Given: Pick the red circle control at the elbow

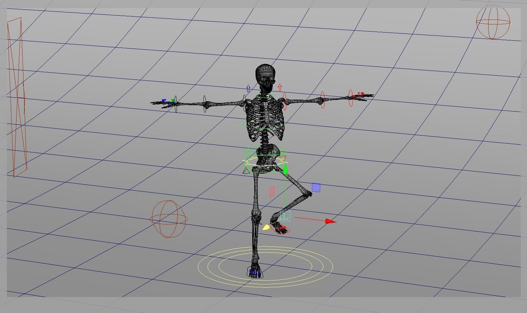Looking at the screenshot, I should 322,100.
